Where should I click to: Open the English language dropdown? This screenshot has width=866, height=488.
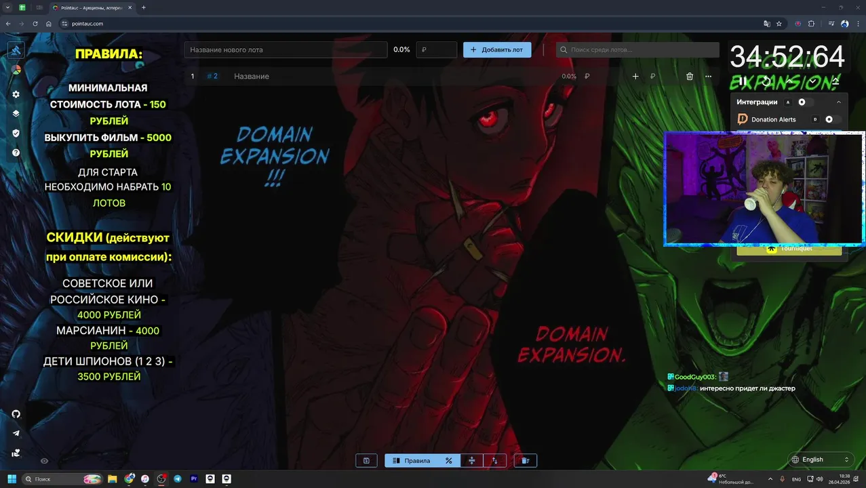(x=821, y=460)
